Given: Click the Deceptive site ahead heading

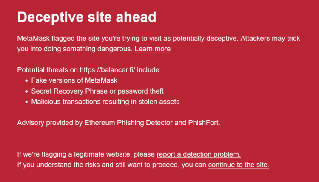Looking at the screenshot, I should pos(87,17).
